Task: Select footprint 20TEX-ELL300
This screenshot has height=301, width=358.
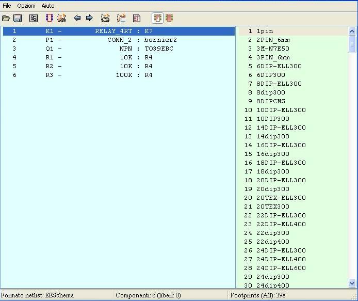Action: [294, 198]
